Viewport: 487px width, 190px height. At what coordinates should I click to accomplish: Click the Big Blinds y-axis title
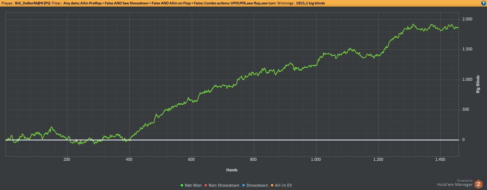tap(478, 84)
